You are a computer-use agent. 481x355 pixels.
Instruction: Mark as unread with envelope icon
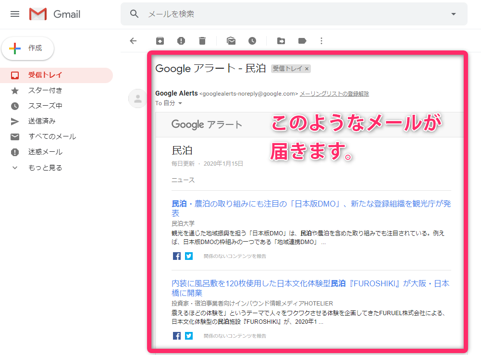click(x=231, y=41)
